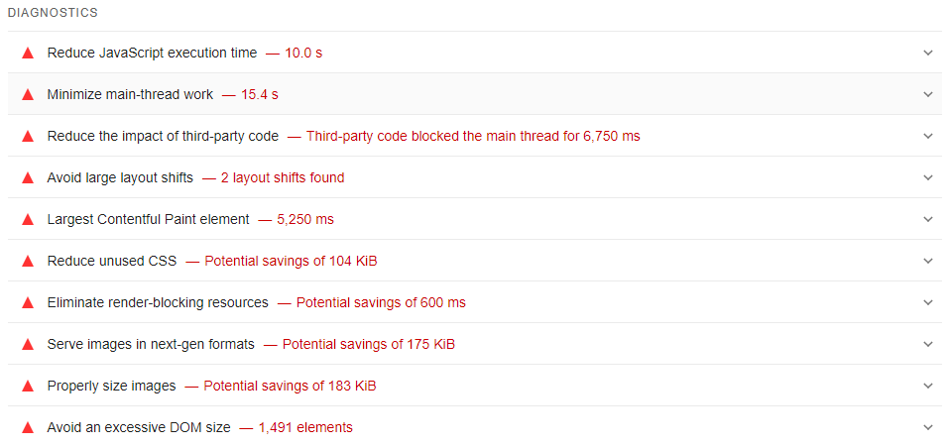Click the Eliminate render-blocking resources title
This screenshot has width=949, height=447.
pyautogui.click(x=158, y=302)
